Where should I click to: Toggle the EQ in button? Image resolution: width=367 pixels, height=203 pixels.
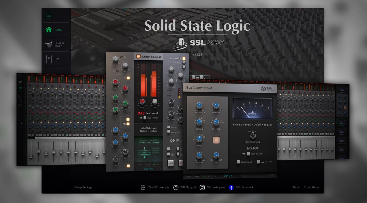coord(128,124)
